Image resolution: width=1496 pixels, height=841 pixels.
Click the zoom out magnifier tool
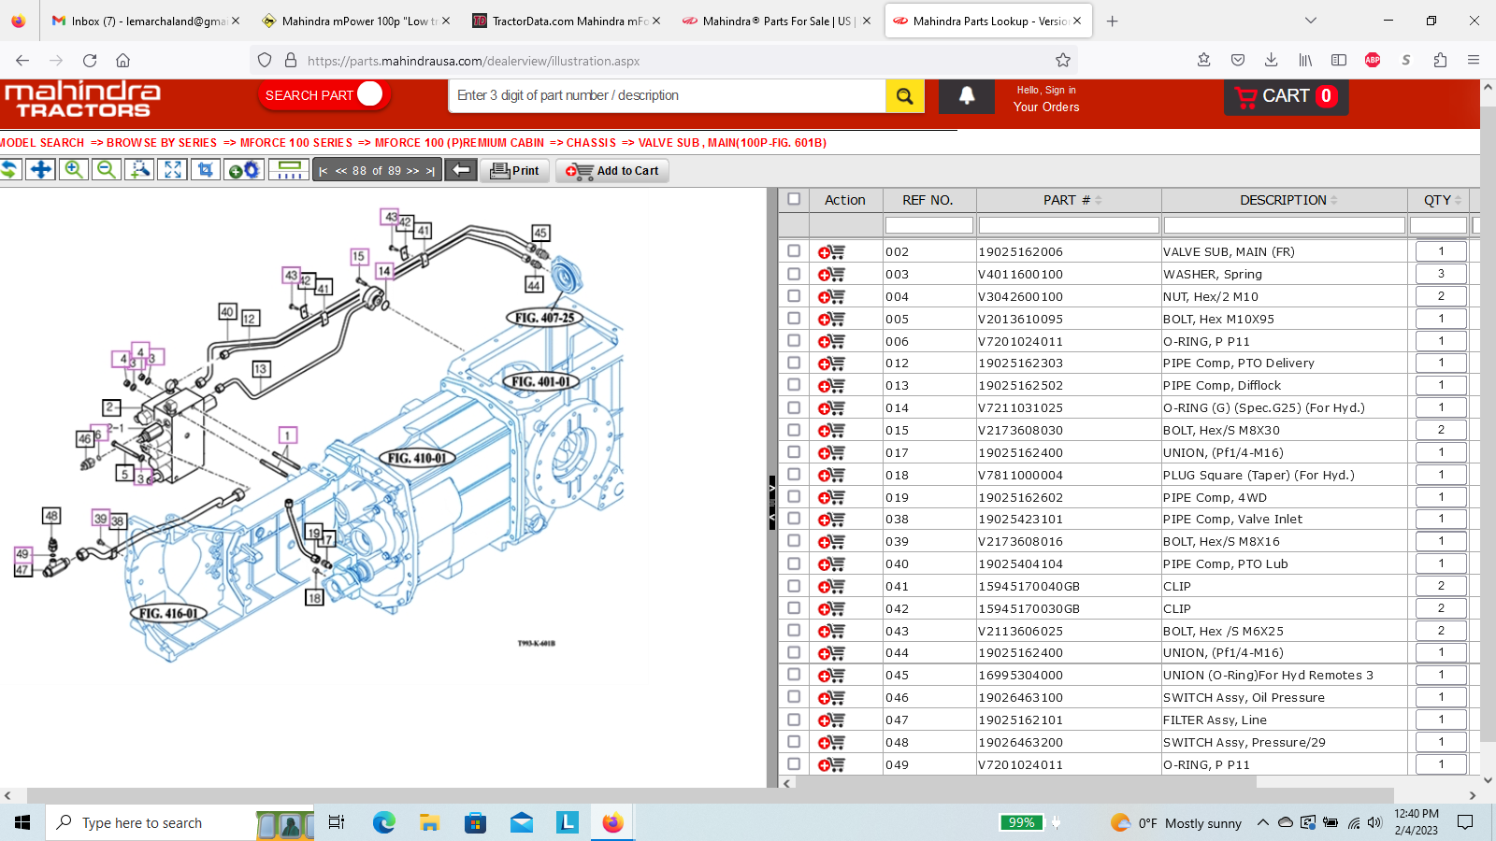coord(107,169)
